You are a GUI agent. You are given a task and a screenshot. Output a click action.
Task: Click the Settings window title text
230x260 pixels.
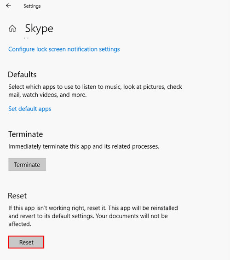[x=32, y=6]
